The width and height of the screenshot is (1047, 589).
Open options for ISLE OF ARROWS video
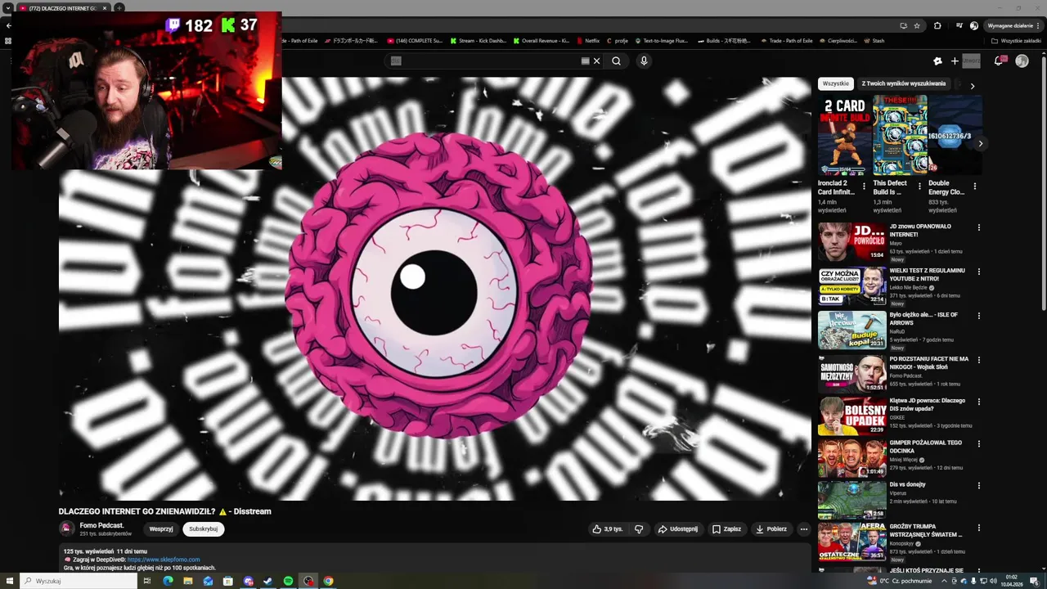978,316
